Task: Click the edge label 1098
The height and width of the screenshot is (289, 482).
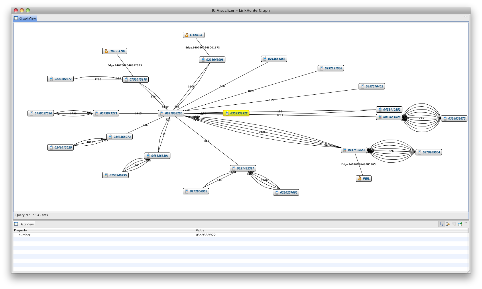Action: (251, 91)
